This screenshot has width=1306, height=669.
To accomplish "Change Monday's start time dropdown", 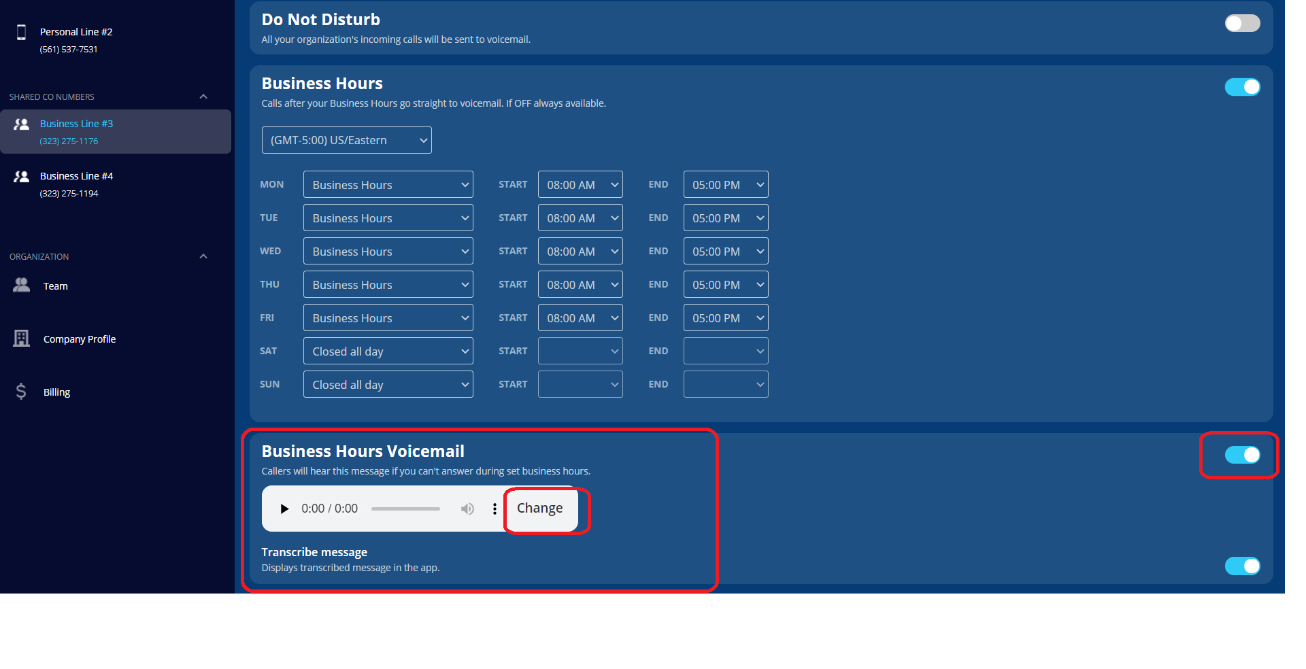I will tap(580, 184).
